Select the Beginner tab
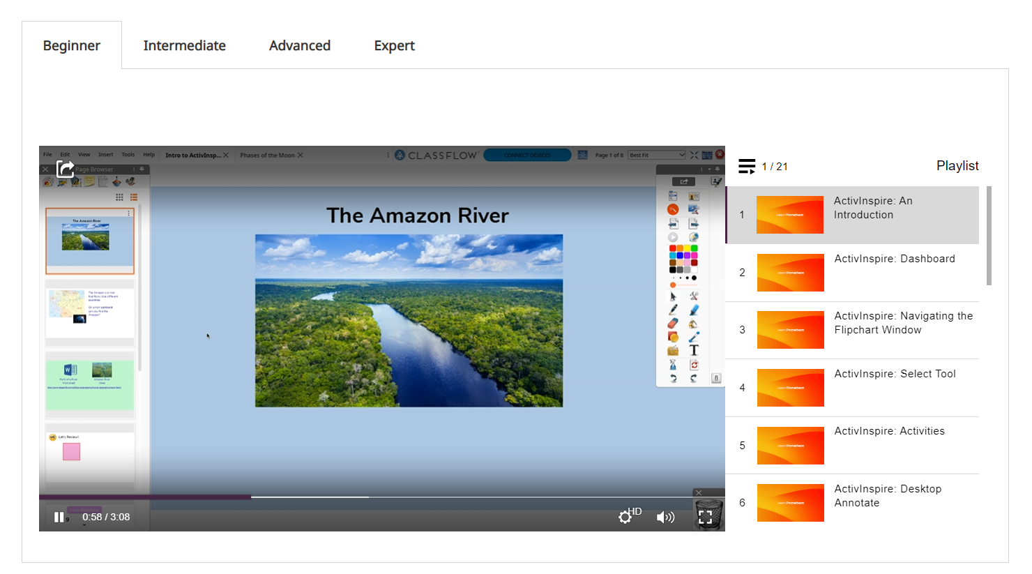This screenshot has width=1032, height=574. (x=72, y=45)
